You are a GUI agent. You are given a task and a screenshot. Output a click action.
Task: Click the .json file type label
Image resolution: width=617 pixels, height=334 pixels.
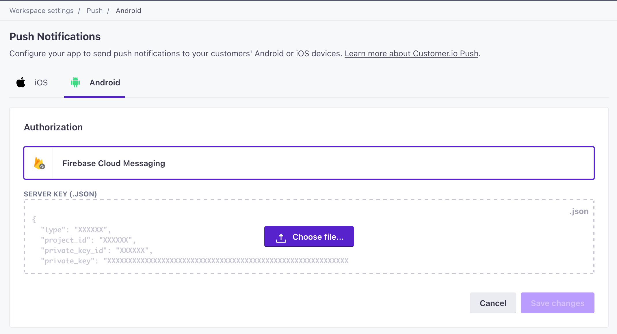(x=579, y=211)
